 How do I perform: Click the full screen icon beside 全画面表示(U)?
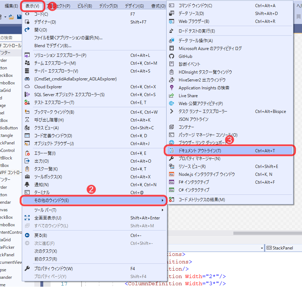pyautogui.click(x=27, y=218)
